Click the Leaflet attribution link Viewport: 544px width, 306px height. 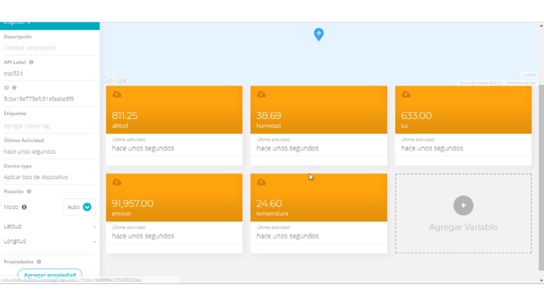tap(529, 75)
